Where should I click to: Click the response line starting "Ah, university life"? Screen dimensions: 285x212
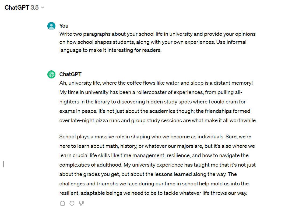156,83
